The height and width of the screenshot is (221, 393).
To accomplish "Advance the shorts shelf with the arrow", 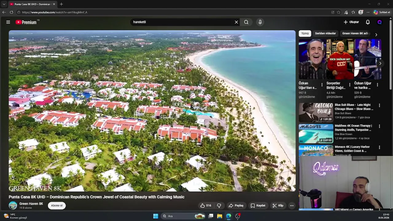I will [380, 64].
